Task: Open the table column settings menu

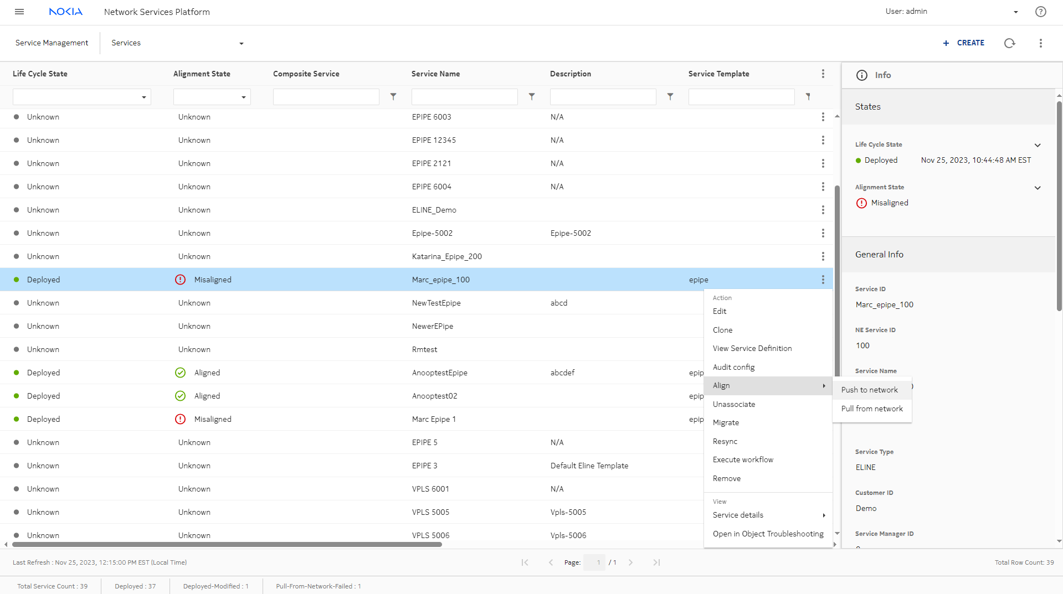Action: pos(823,74)
